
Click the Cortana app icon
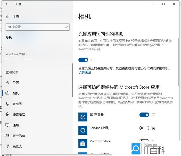coord(83,130)
